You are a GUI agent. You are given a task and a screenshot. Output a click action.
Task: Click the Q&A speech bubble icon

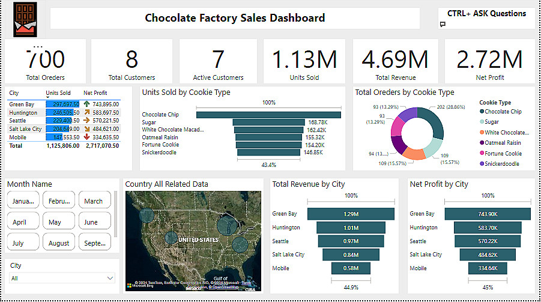(443, 24)
